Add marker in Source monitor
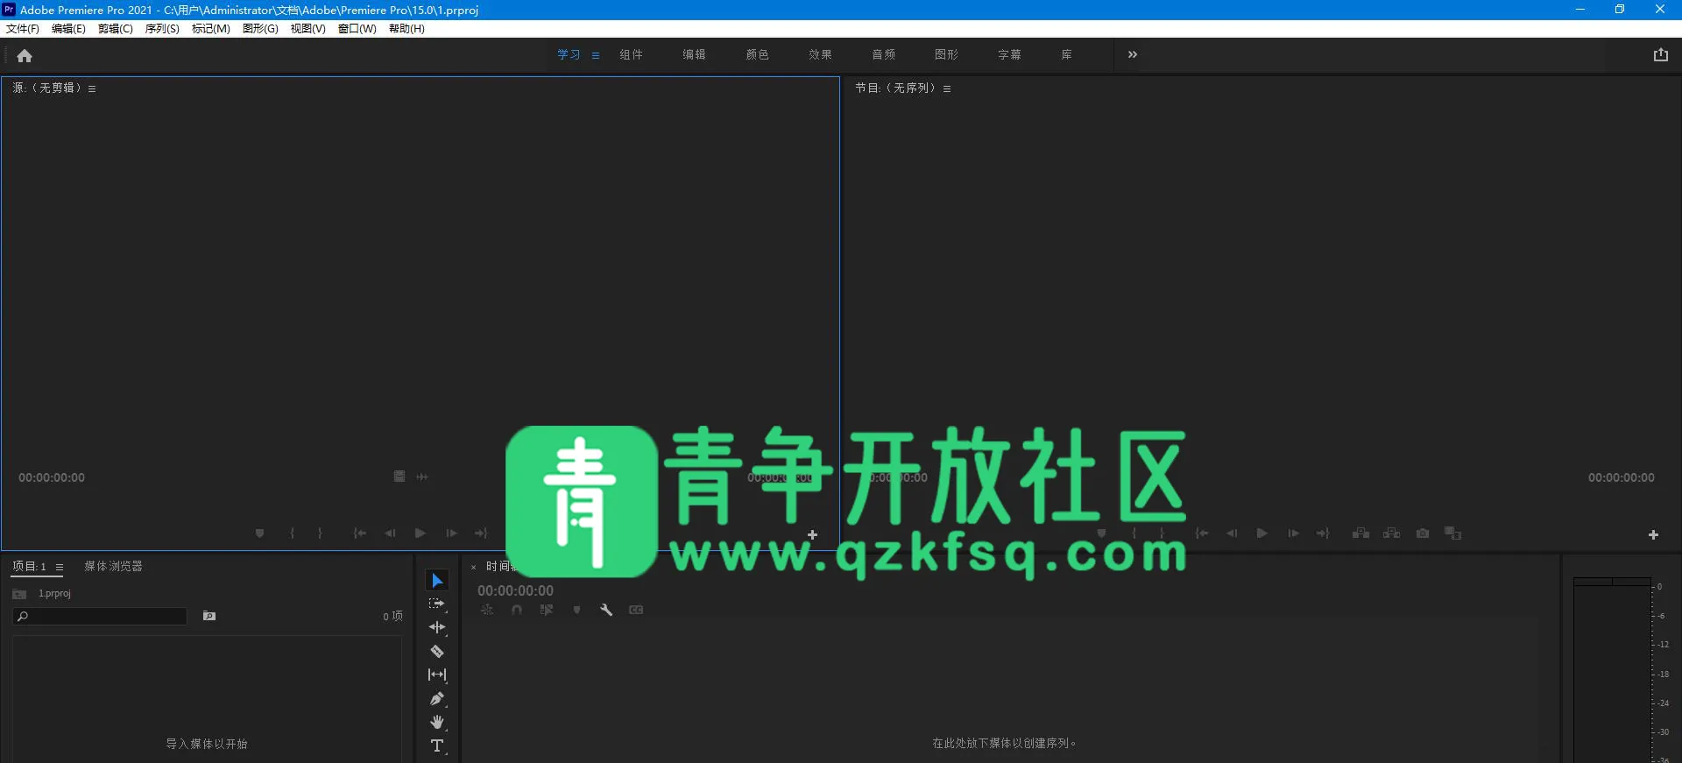The image size is (1682, 763). click(x=259, y=533)
